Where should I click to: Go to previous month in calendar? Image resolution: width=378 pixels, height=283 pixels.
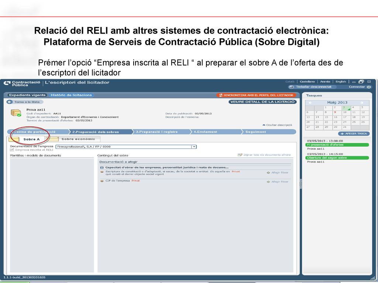(x=310, y=103)
